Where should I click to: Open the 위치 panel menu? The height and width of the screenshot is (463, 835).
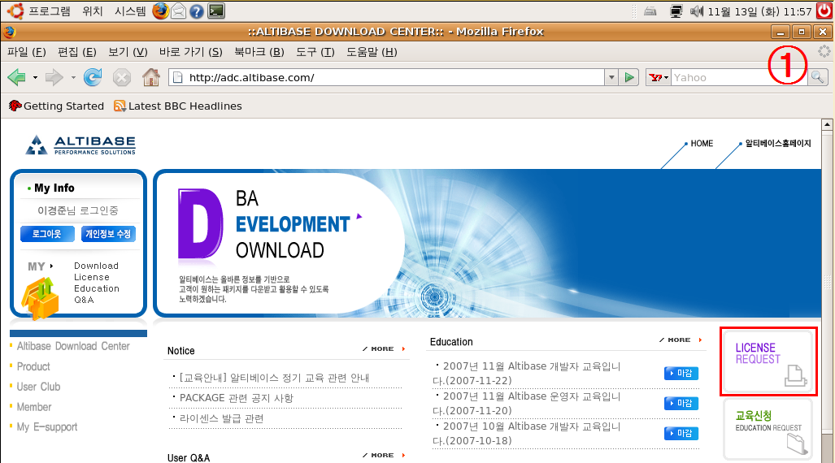click(x=93, y=11)
